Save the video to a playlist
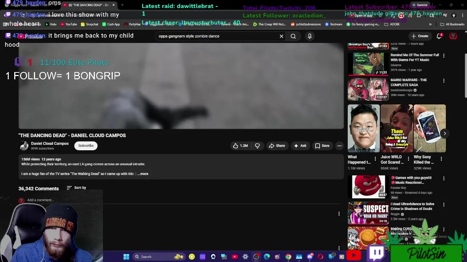The height and width of the screenshot is (262, 467). coord(322,146)
